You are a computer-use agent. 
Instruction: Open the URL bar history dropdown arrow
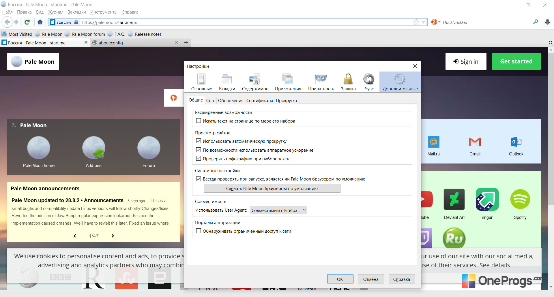pos(423,22)
